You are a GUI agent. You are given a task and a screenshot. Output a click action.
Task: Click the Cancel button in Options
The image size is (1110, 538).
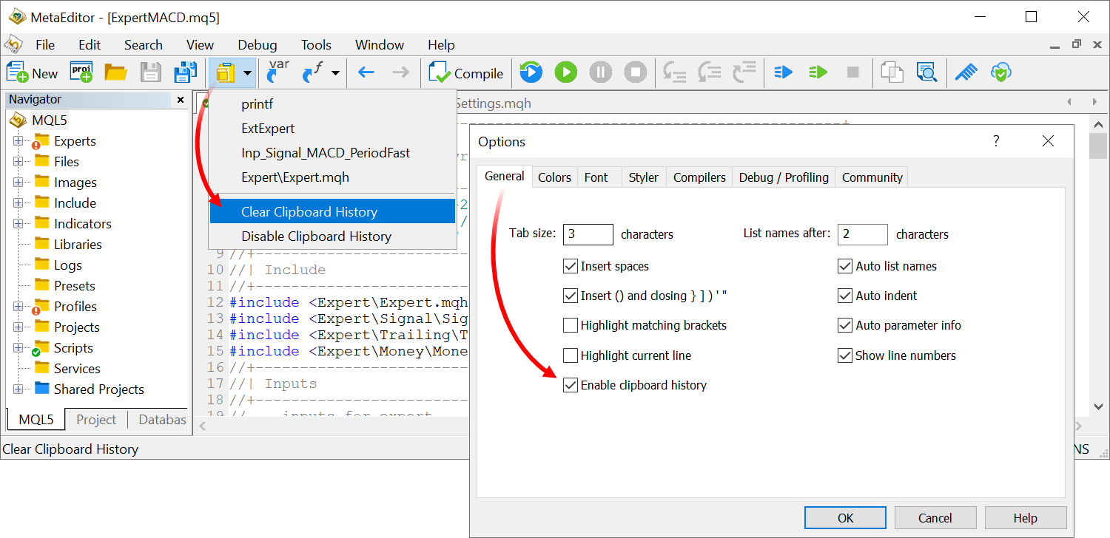tap(934, 518)
